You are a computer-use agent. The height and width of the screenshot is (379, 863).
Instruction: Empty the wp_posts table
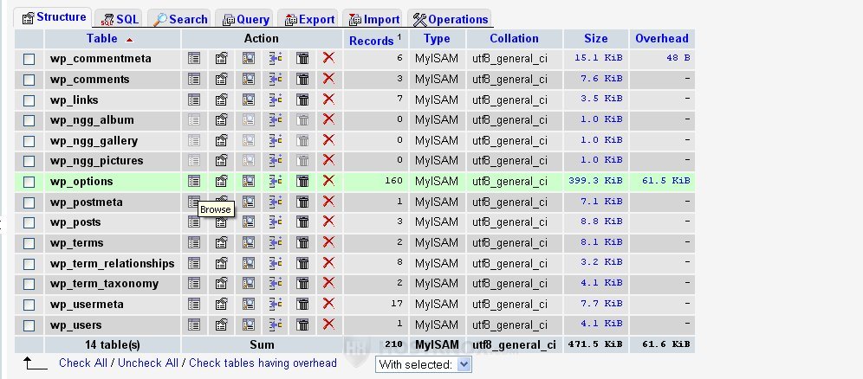pyautogui.click(x=302, y=222)
